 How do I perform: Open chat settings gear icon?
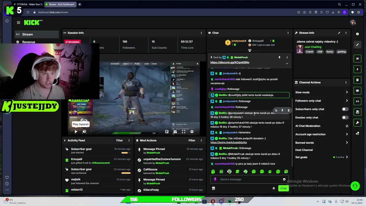tap(274, 188)
